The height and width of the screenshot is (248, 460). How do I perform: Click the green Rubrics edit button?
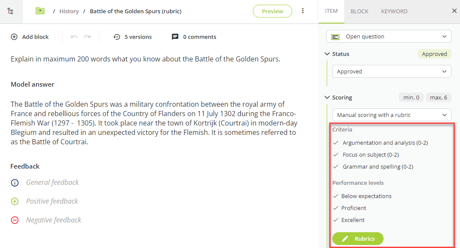click(x=357, y=239)
